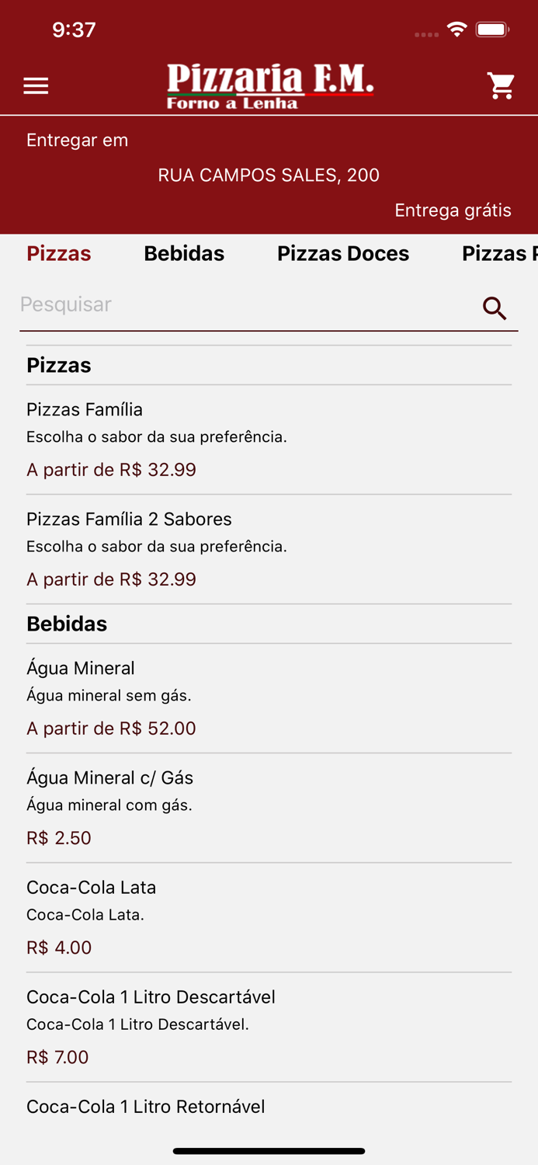Select the Pizzas Família item
The height and width of the screenshot is (1165, 538).
click(x=269, y=439)
